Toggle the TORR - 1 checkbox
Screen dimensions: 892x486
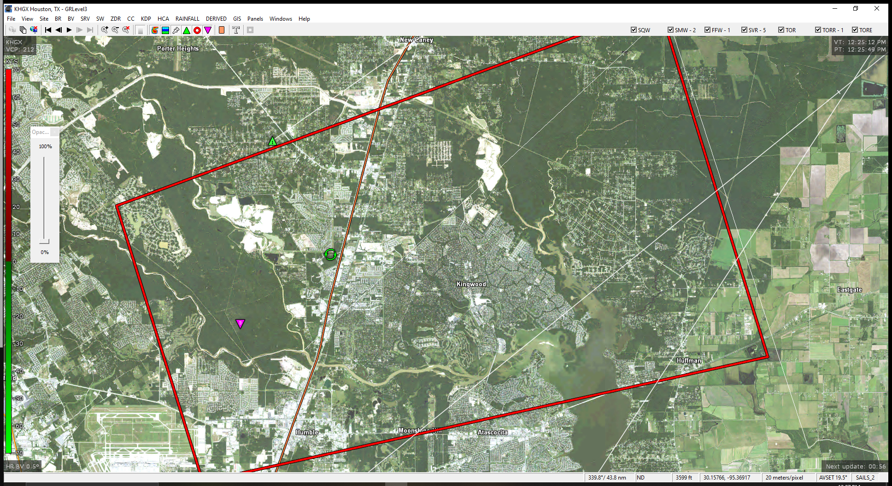pos(818,30)
